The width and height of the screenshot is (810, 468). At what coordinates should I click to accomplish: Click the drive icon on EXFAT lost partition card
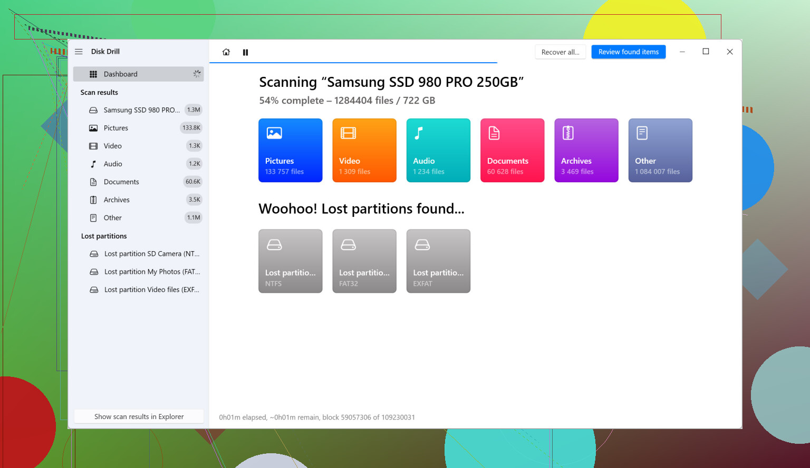[422, 245]
